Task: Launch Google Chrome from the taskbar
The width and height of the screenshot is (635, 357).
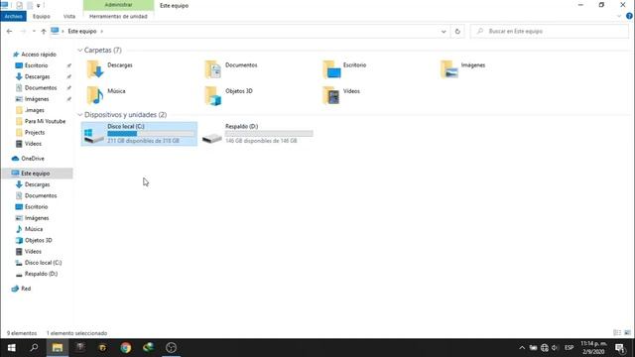Action: coord(126,348)
